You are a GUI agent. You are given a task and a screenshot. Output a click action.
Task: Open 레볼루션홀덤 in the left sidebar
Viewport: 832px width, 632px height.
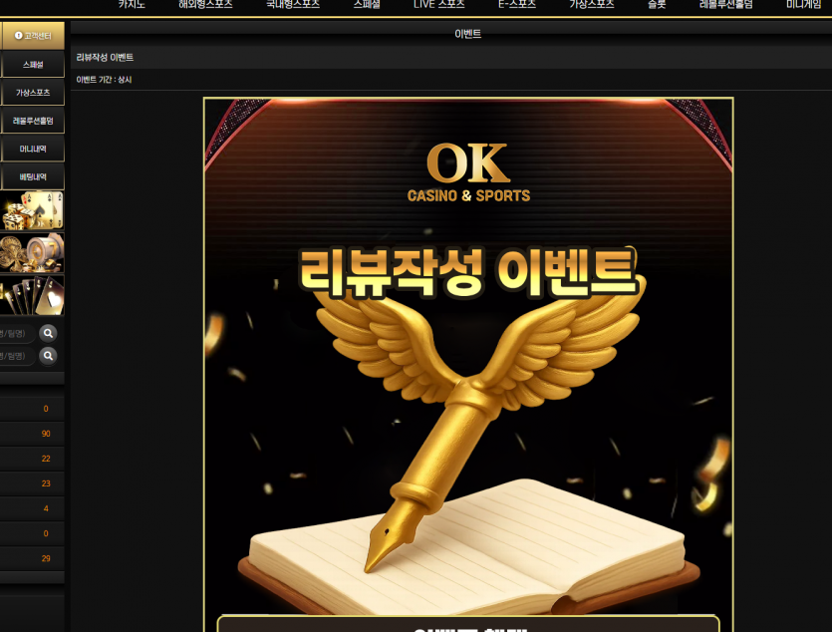(x=32, y=121)
